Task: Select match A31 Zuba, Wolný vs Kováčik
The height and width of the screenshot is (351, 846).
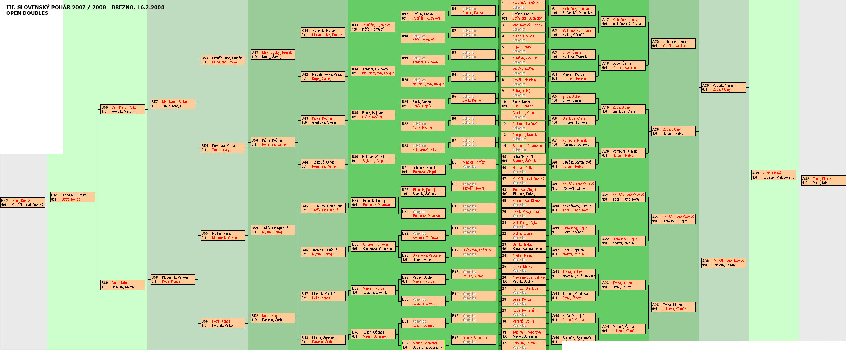Action: (773, 175)
